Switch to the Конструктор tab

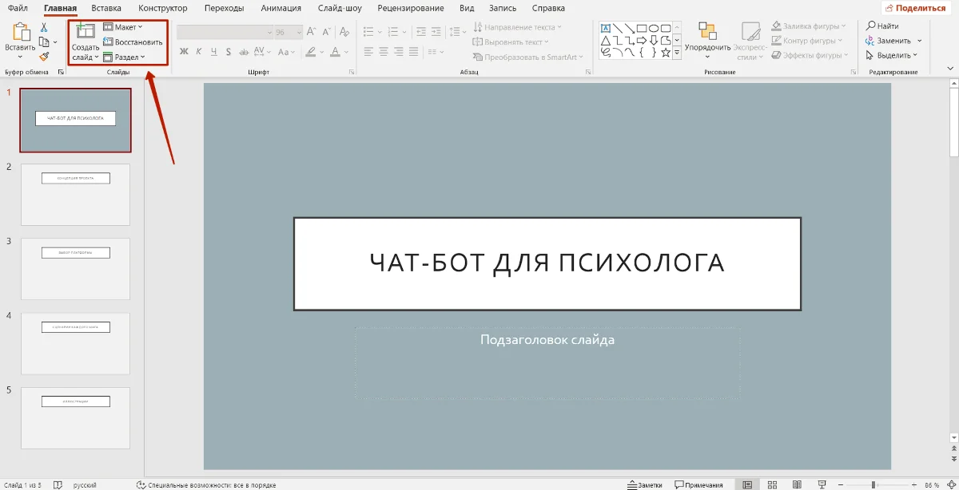[162, 8]
